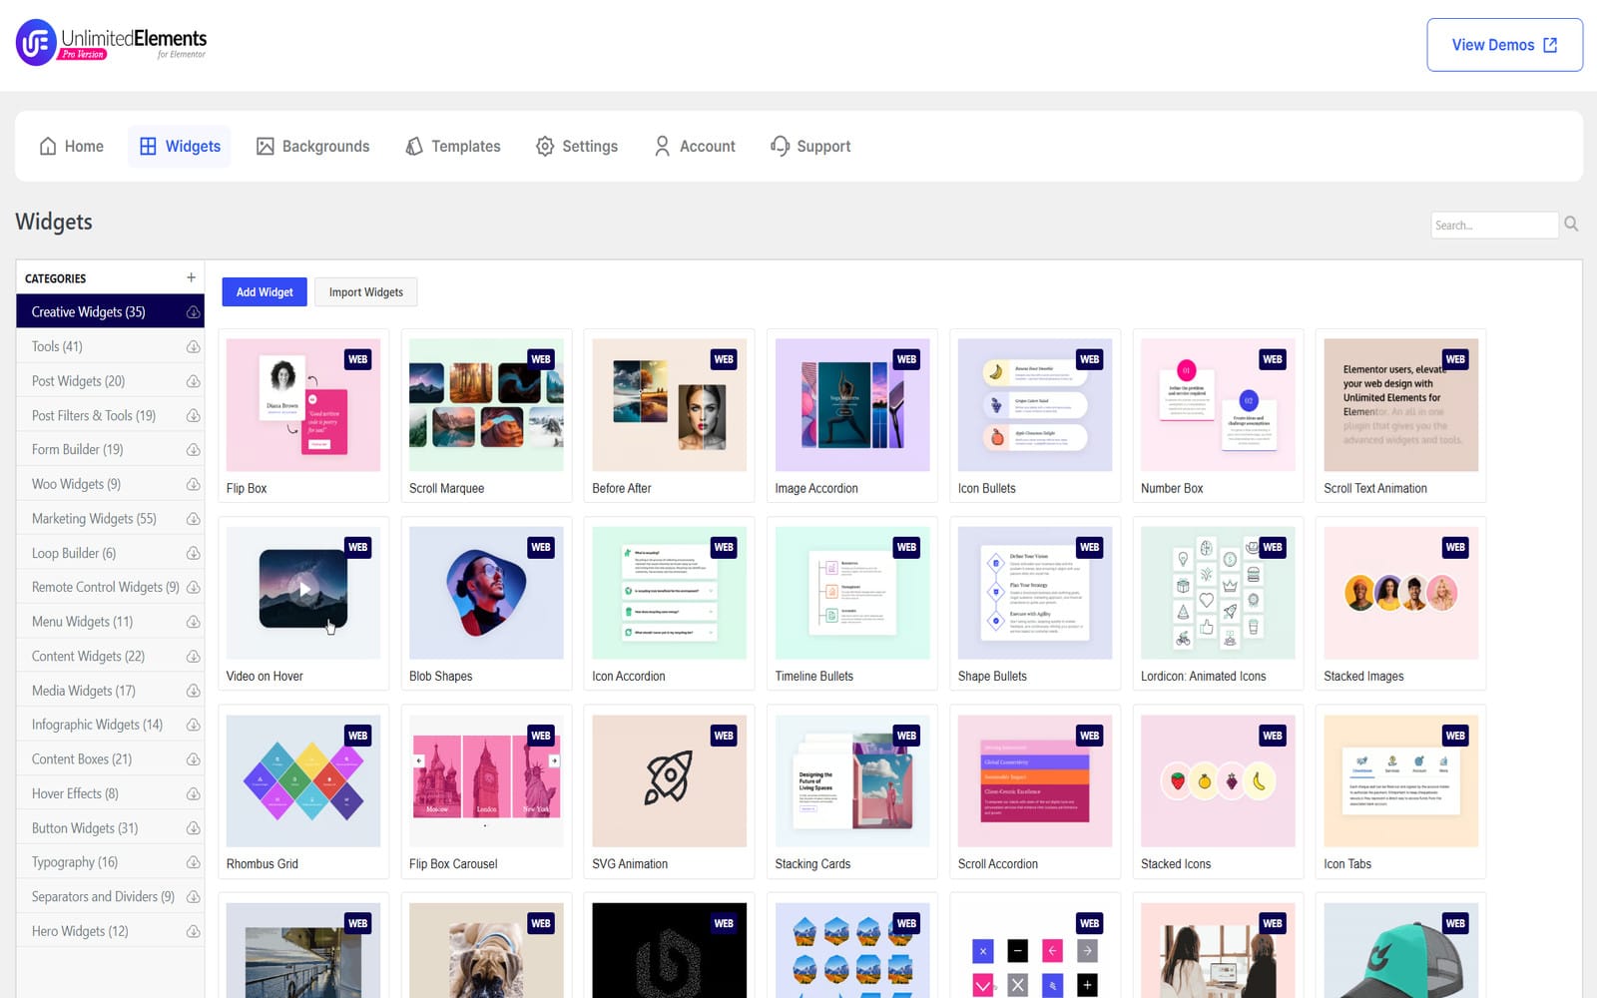This screenshot has height=998, width=1597.
Task: Open the Widgets tab
Action: coord(180,146)
